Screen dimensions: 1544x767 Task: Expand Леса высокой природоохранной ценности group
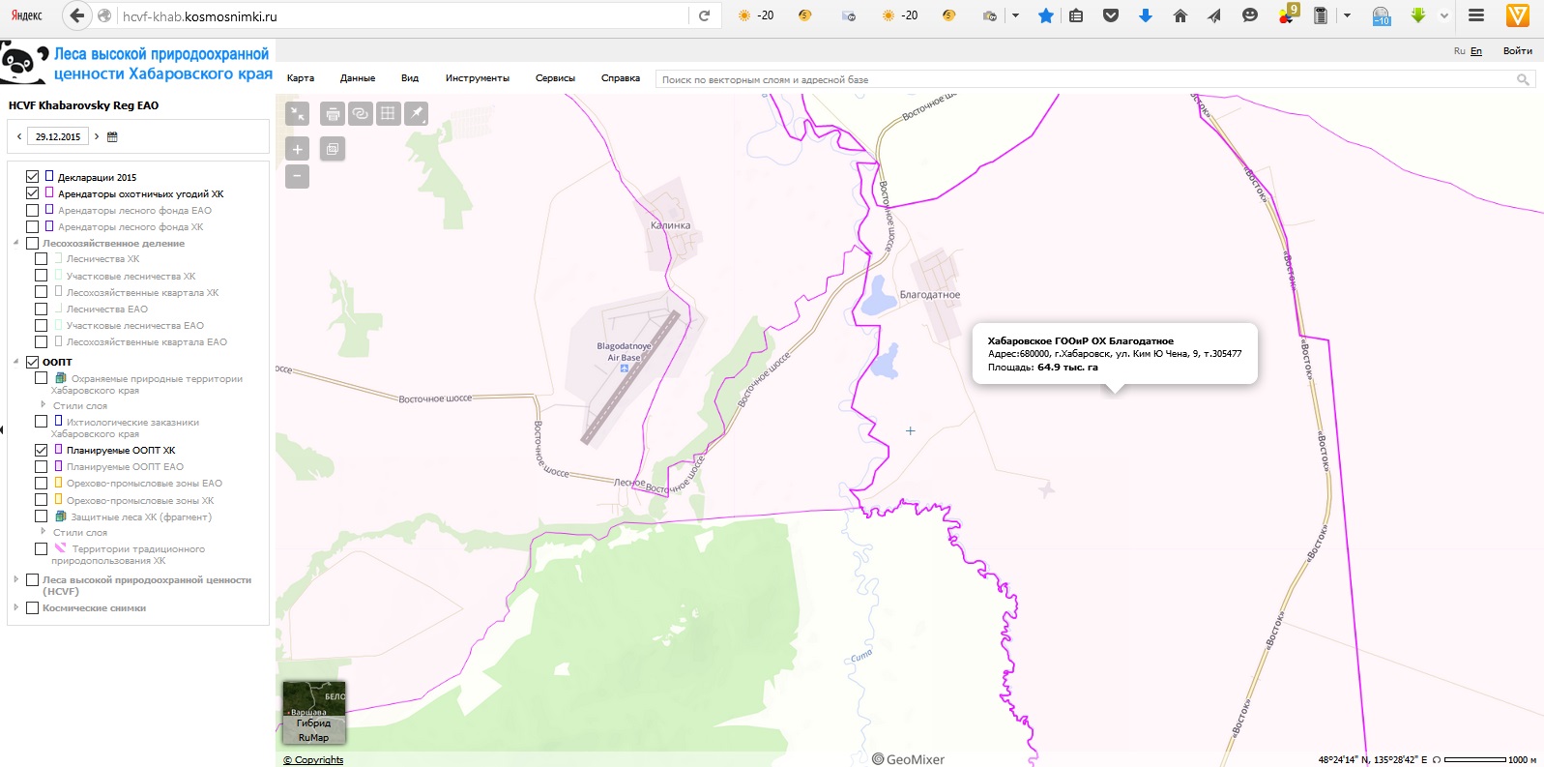click(x=16, y=580)
